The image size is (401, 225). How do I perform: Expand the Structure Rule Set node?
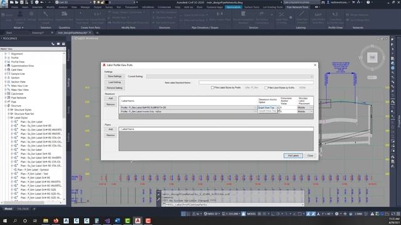(8, 114)
